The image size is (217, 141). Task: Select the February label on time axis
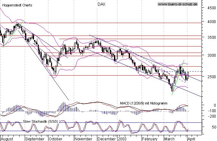[x=150, y=139]
